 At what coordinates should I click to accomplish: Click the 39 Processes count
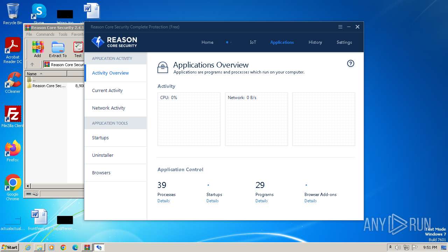tap(162, 185)
